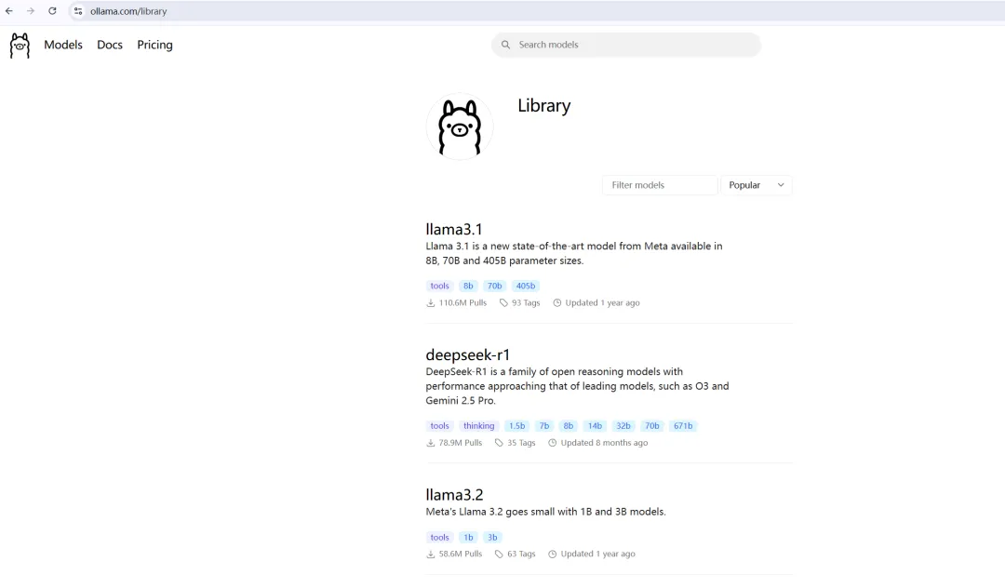Viewport: 1005px width, 588px height.
Task: Click the '58.6M Pulls' text
Action: tap(461, 555)
